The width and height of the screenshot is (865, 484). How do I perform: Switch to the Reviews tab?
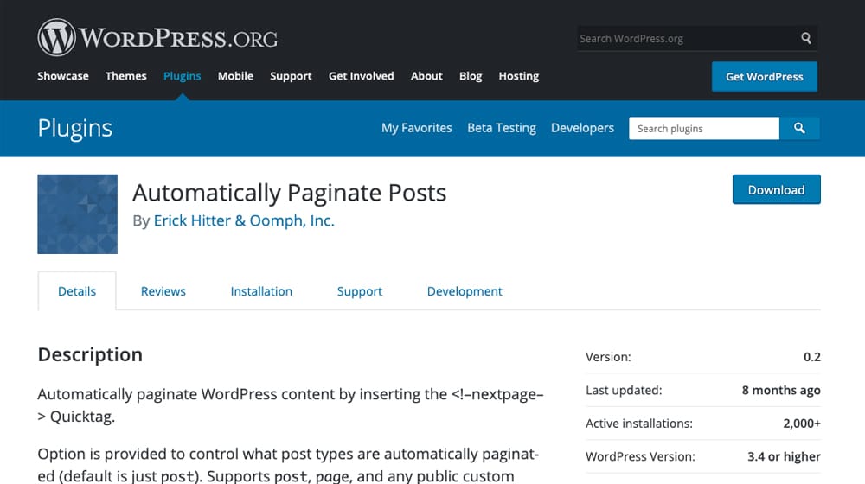[x=163, y=291]
